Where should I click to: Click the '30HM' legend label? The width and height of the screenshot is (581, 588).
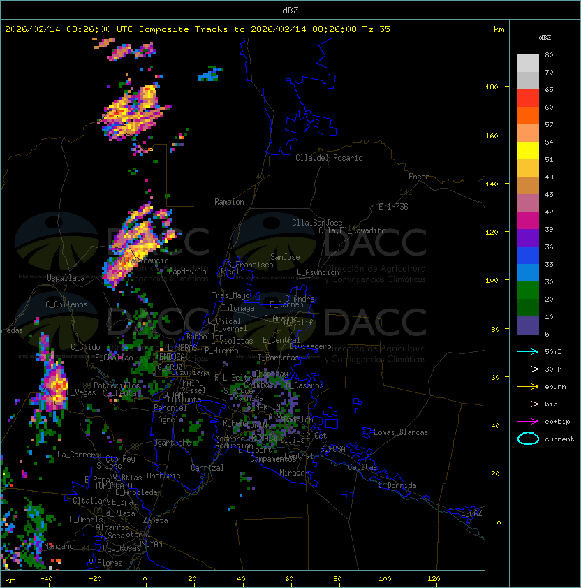[553, 369]
